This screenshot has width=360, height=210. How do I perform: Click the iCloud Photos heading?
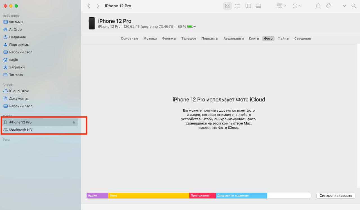click(x=219, y=100)
